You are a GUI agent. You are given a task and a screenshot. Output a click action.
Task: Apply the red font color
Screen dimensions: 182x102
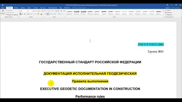[x=41, y=14]
